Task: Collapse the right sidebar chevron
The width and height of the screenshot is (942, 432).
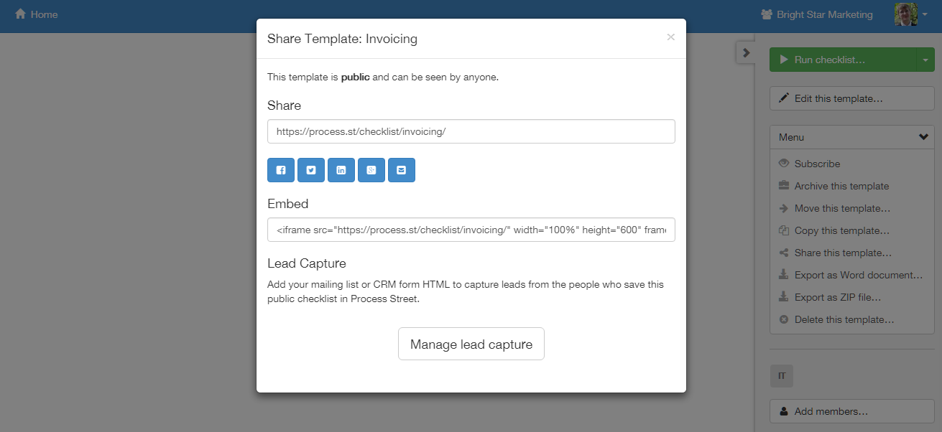Action: [x=746, y=52]
